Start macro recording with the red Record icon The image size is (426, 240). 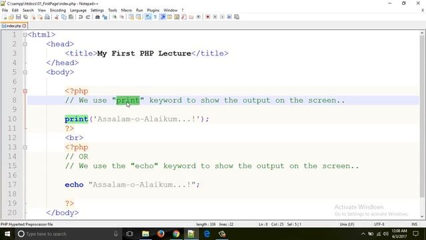coord(208,17)
